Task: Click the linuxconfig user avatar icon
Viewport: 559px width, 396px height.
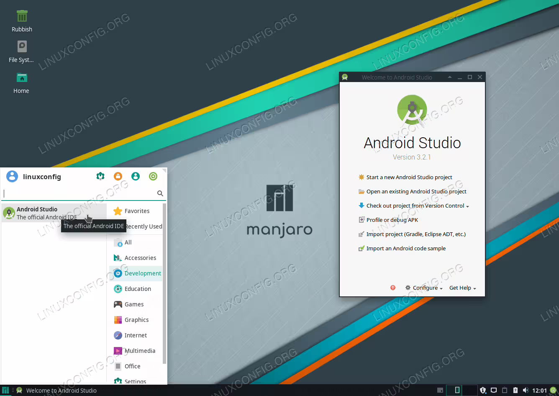Action: (12, 176)
